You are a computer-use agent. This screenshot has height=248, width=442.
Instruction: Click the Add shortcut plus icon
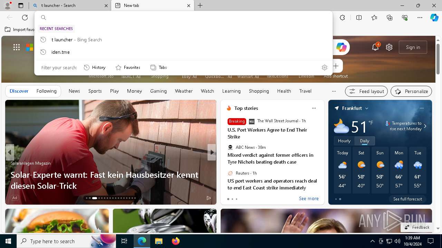pyautogui.click(x=336, y=66)
